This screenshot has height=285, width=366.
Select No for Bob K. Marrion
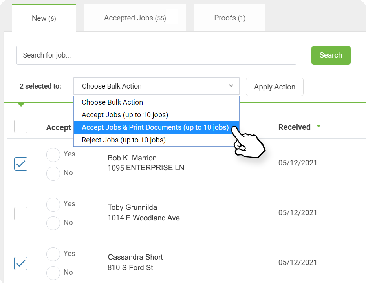(x=53, y=173)
